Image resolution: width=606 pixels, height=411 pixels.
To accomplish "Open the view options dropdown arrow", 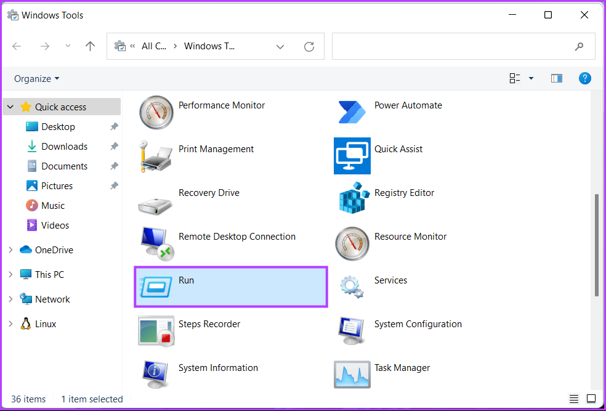I will coord(531,78).
